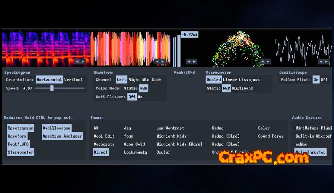
Task: Choose the Ocular theme
Action: (x=163, y=152)
